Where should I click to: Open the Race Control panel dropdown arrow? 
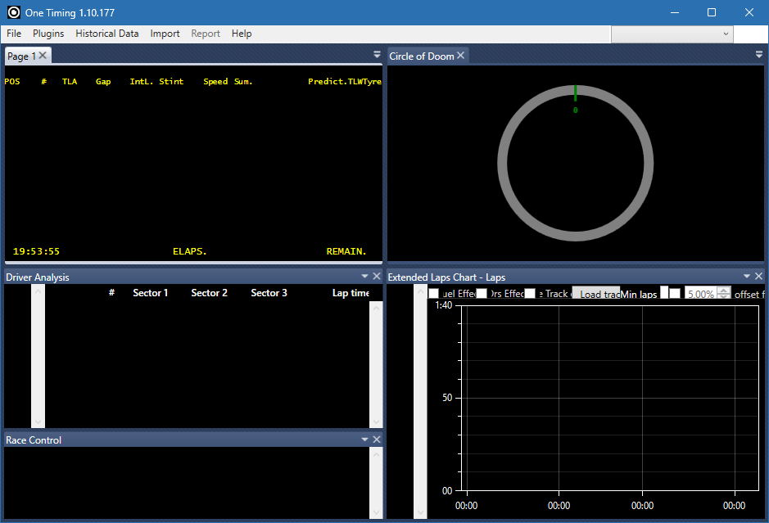click(364, 439)
